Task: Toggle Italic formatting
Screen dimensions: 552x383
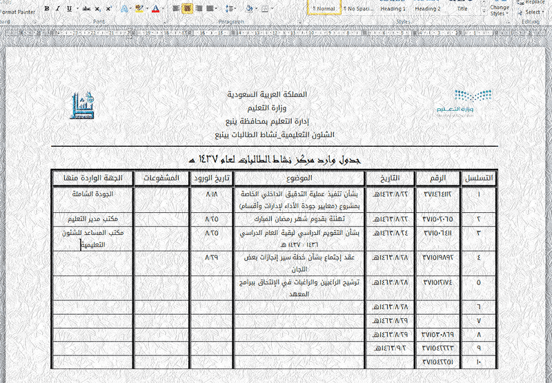Action: click(x=58, y=9)
